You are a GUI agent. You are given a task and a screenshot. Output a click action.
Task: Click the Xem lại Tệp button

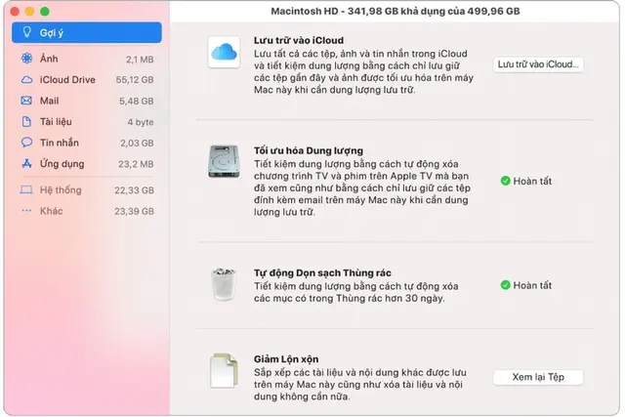(x=538, y=377)
